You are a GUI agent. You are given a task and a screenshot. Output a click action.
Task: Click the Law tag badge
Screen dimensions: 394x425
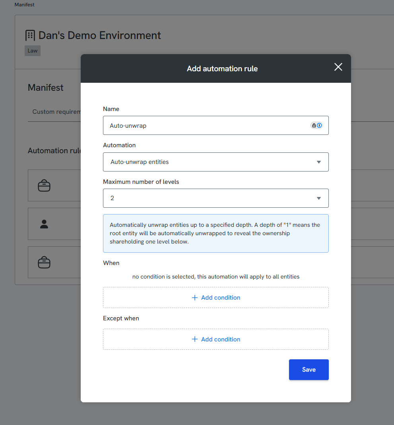click(x=33, y=51)
